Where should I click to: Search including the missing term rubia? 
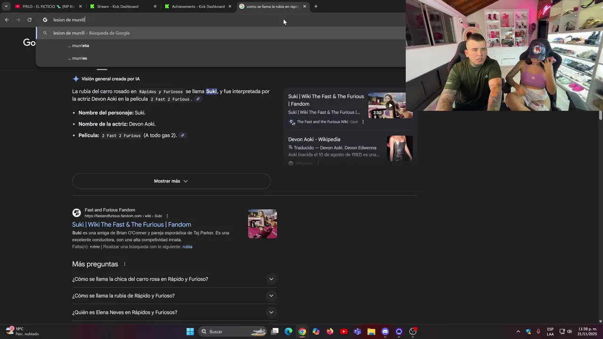187,247
